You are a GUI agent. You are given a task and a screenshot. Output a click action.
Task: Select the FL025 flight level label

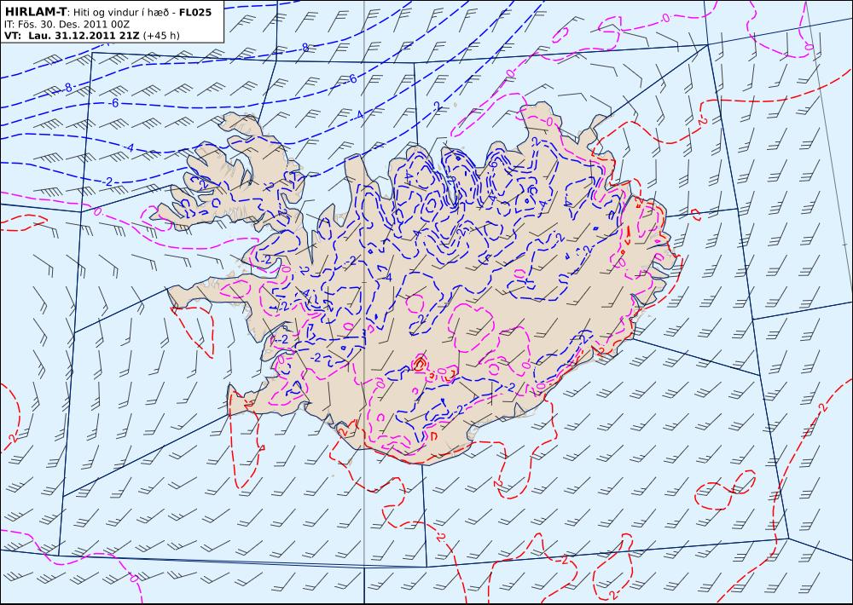[194, 11]
